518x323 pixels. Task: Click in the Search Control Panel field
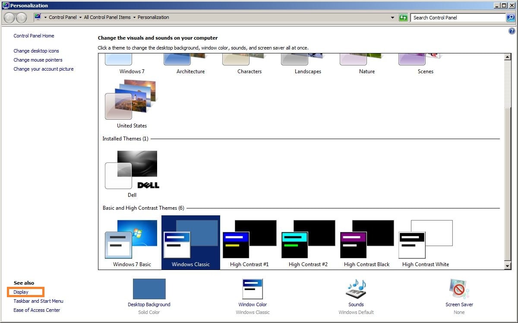458,18
